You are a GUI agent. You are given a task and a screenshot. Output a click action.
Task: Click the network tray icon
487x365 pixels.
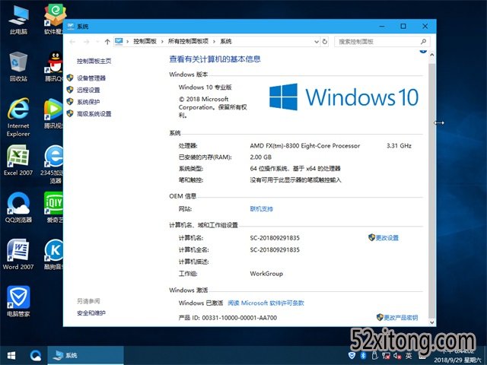click(386, 355)
